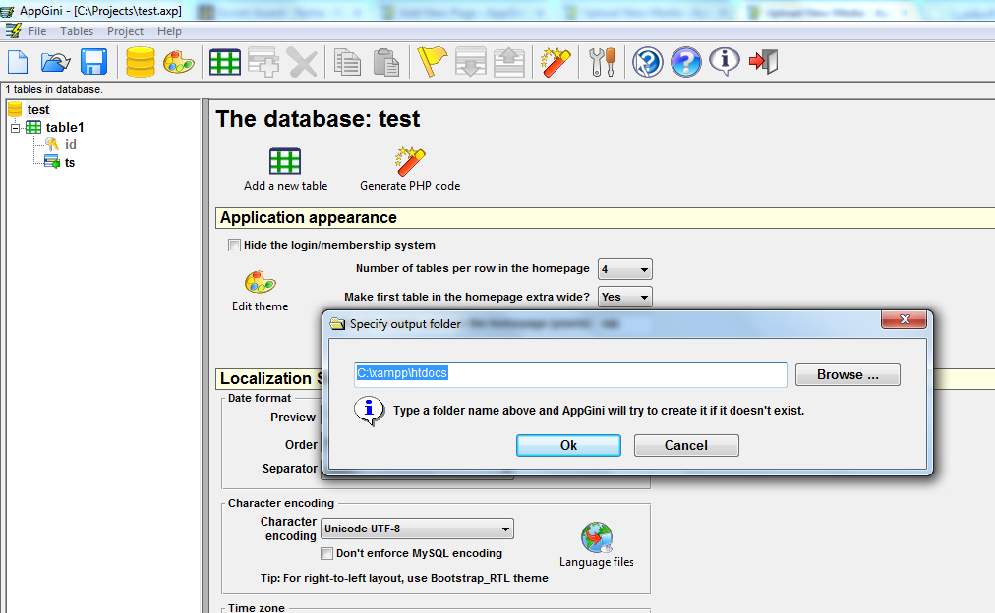
Task: Open Language files globe icon
Action: tap(597, 537)
